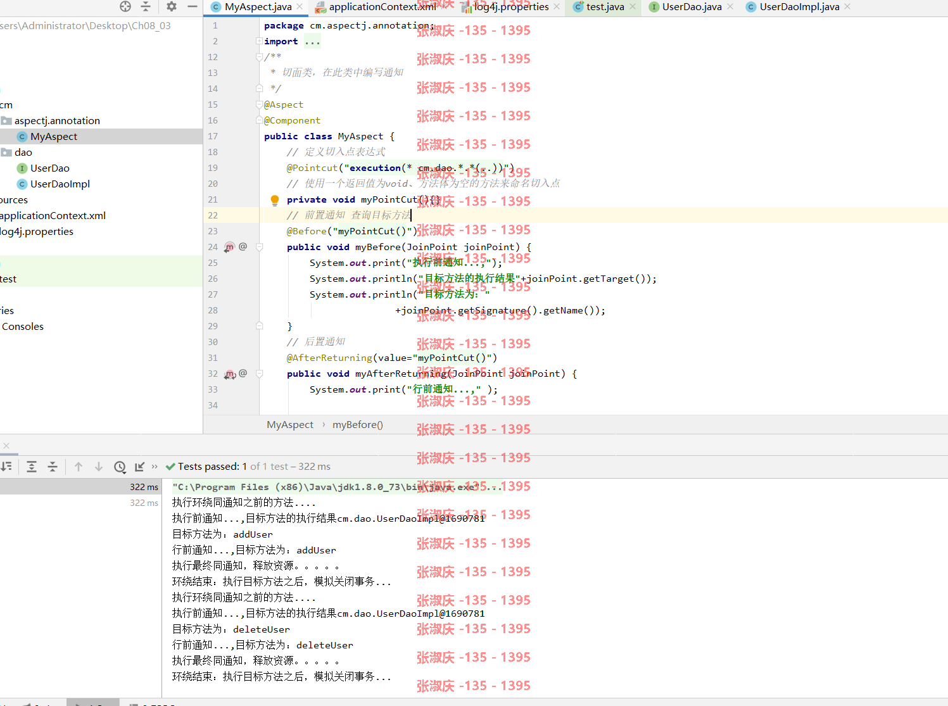Viewport: 948px width, 706px height.
Task: Click the advice method gutter icon on line 32
Action: pos(230,374)
